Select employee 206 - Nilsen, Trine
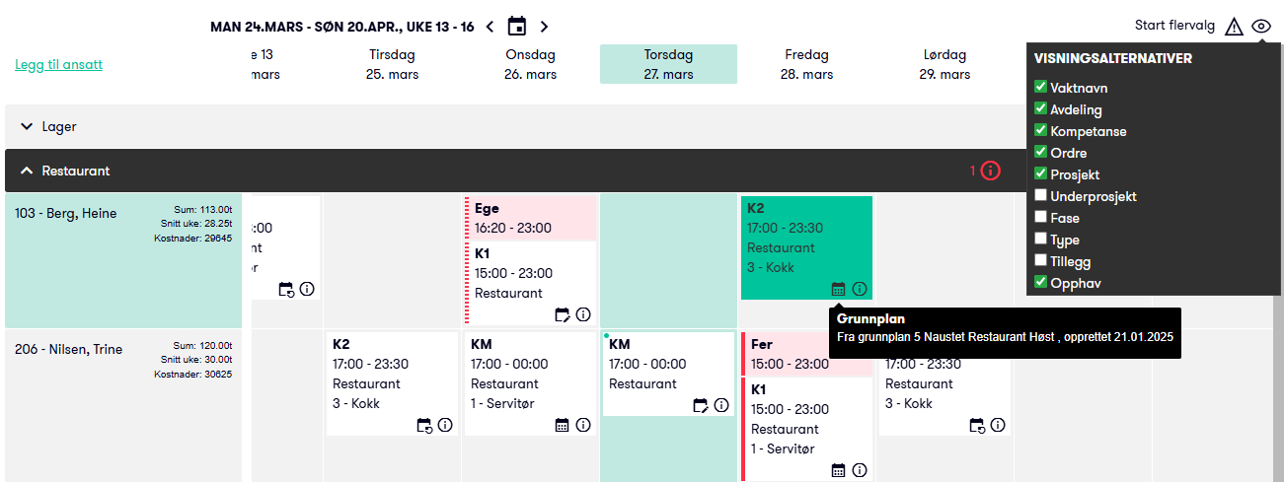Image resolution: width=1284 pixels, height=482 pixels. point(69,349)
